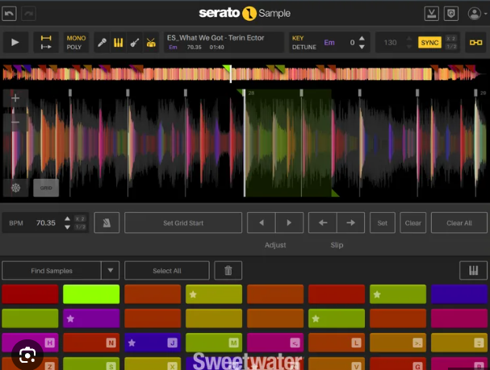Open the download icon in header
The height and width of the screenshot is (370, 490).
click(x=432, y=14)
